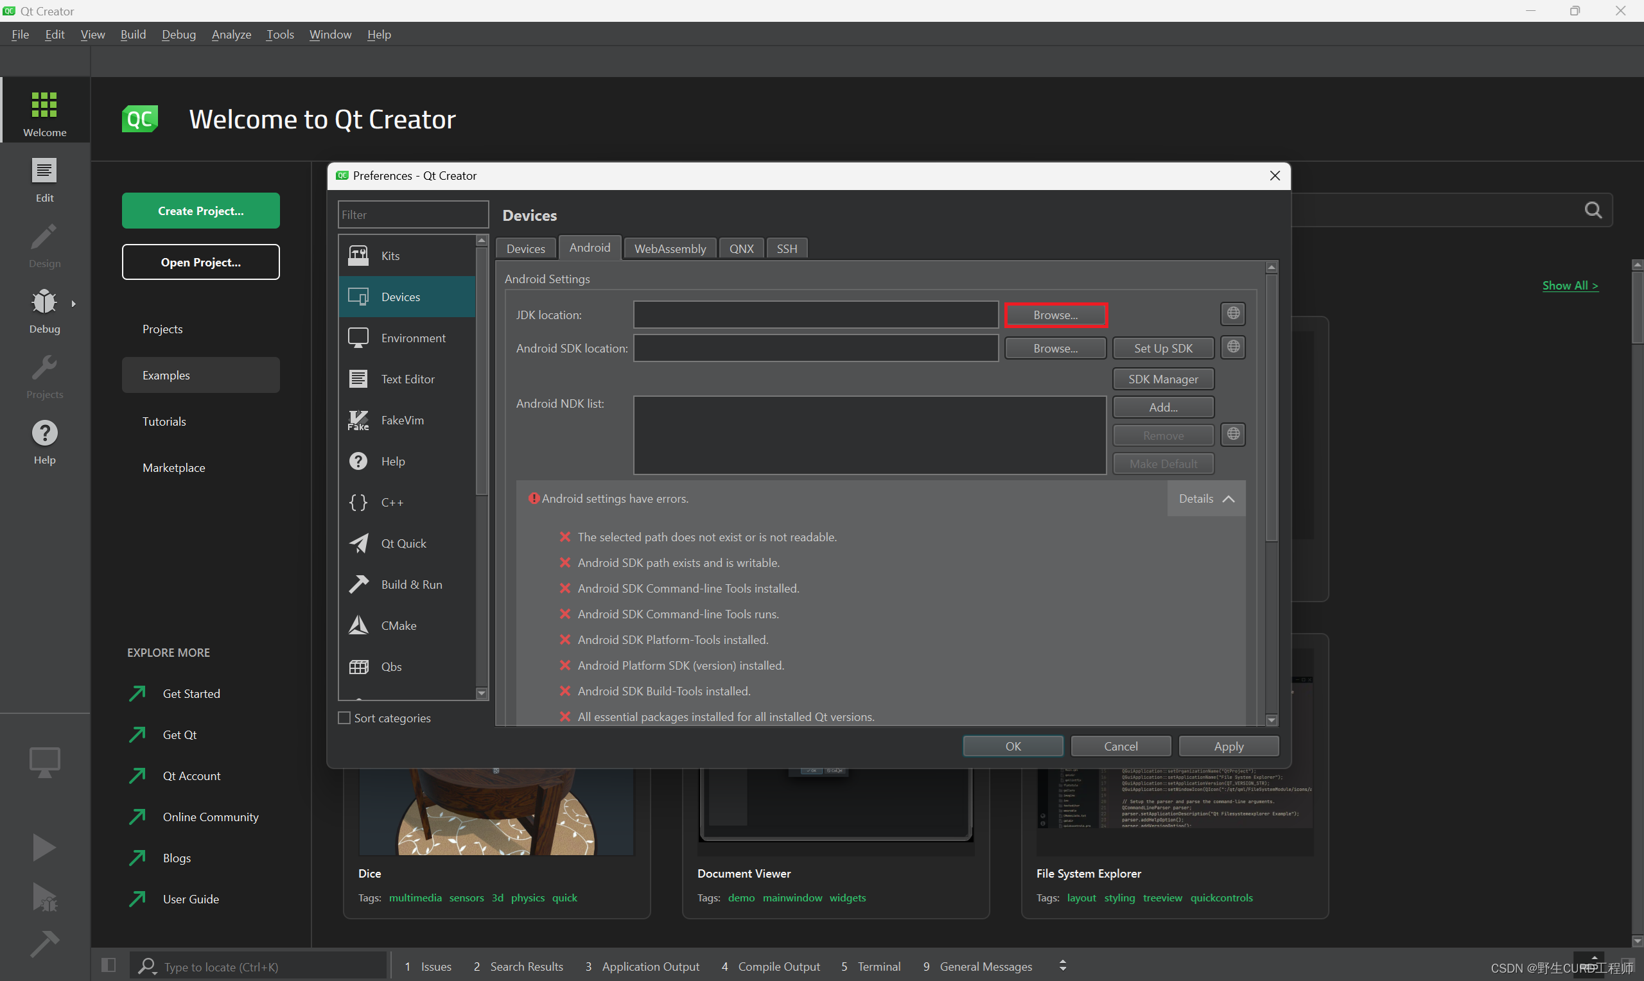Open the Tools menu

coord(279,35)
